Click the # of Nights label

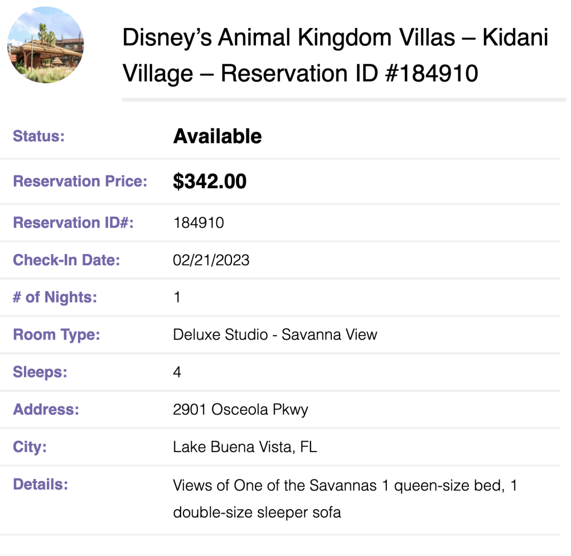[55, 298]
